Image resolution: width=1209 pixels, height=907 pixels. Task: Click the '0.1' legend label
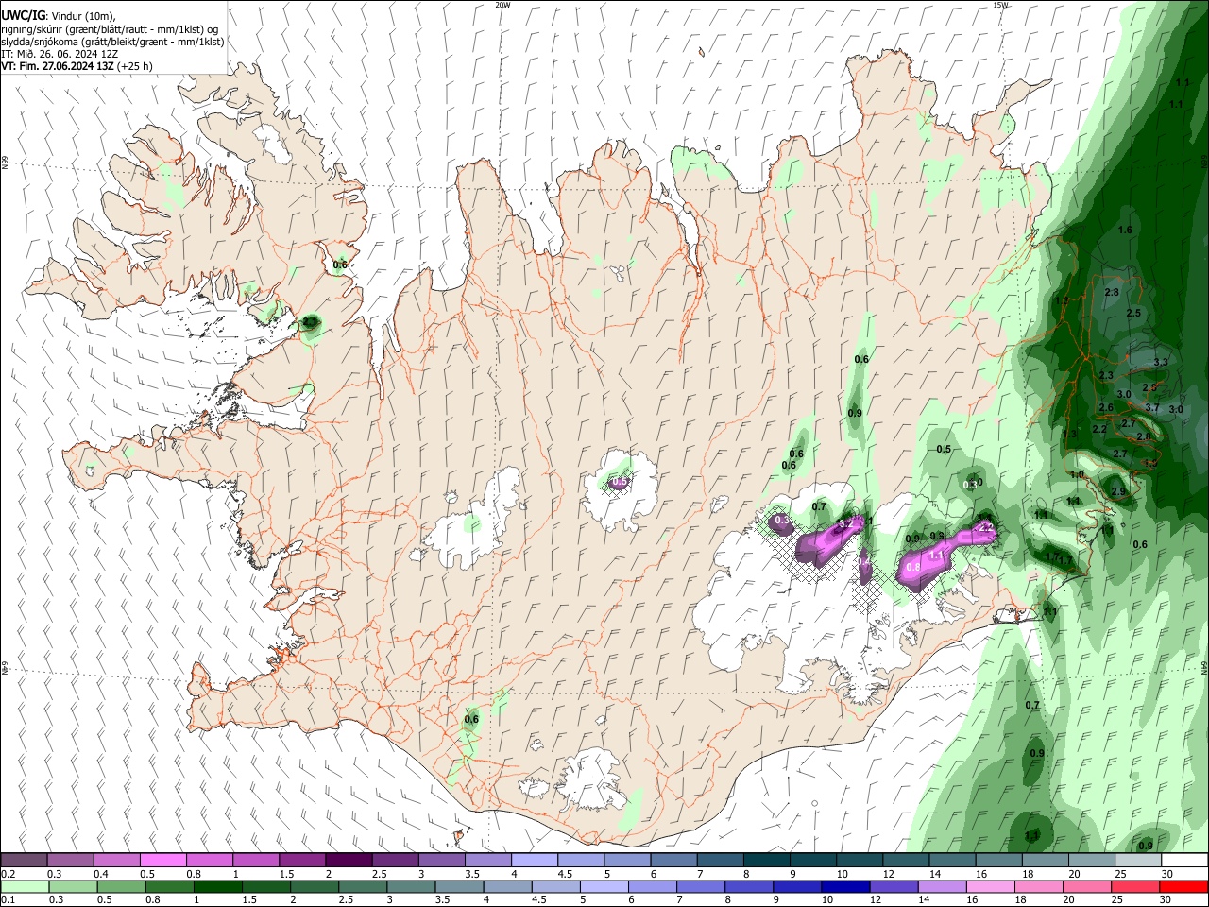point(8,900)
